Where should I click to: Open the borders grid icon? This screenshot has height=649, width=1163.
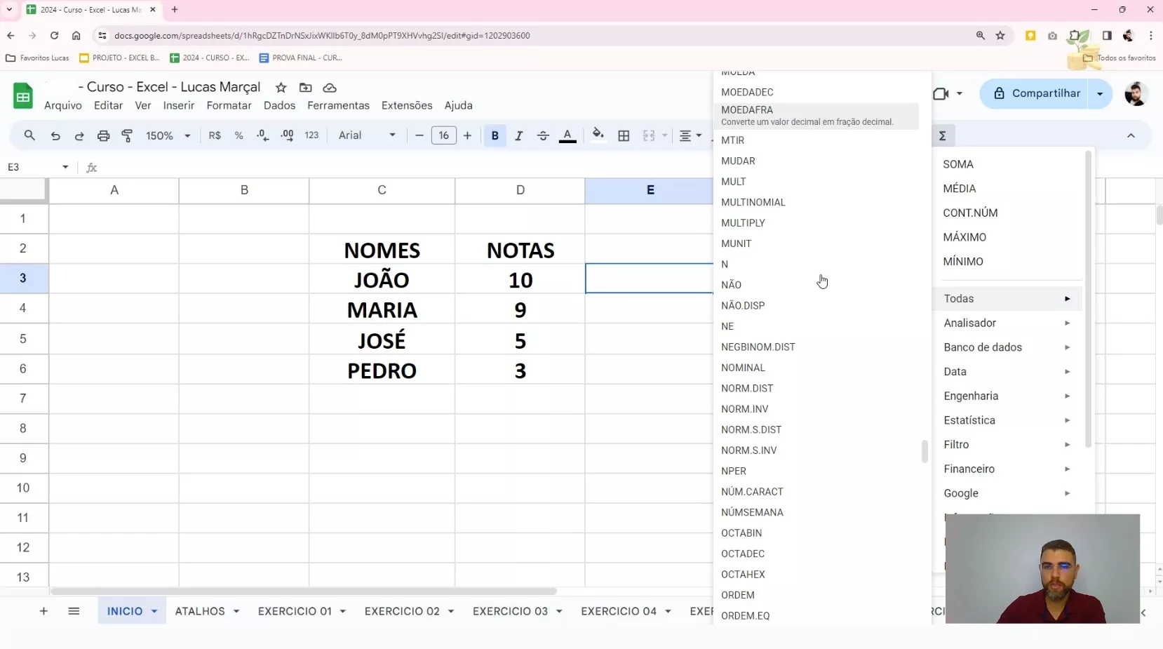click(624, 135)
